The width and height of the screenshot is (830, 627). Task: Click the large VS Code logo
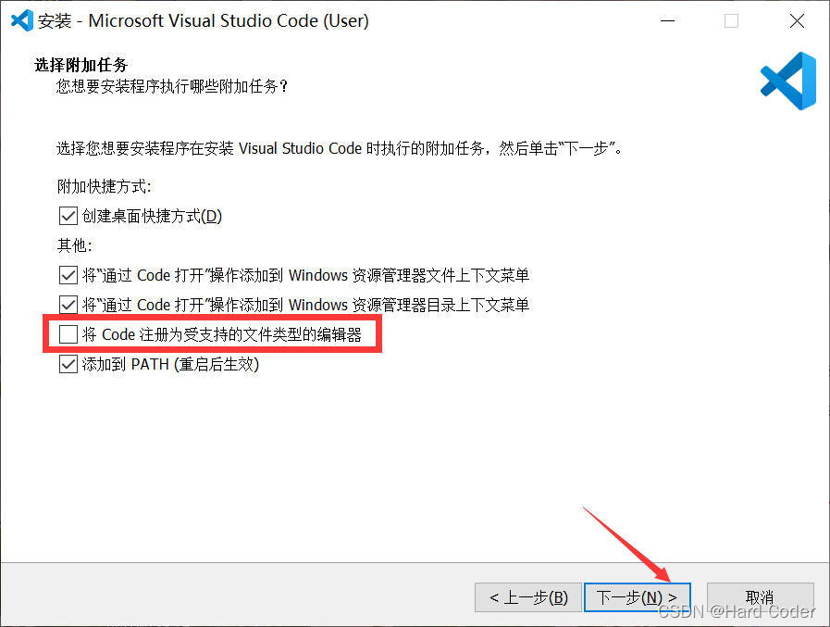click(x=788, y=82)
